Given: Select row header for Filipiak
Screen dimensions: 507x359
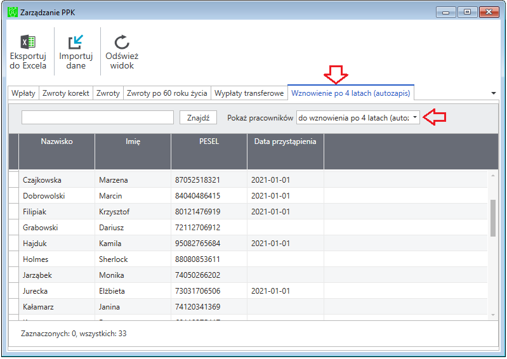Looking at the screenshot, I should tap(13, 211).
